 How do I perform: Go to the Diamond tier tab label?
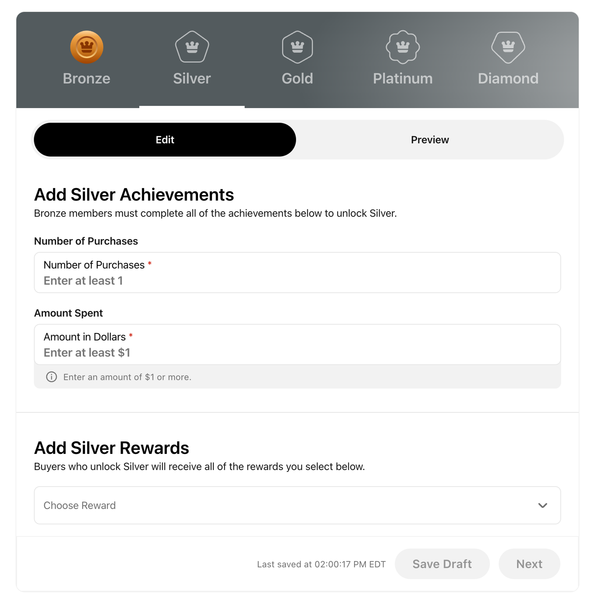click(508, 78)
